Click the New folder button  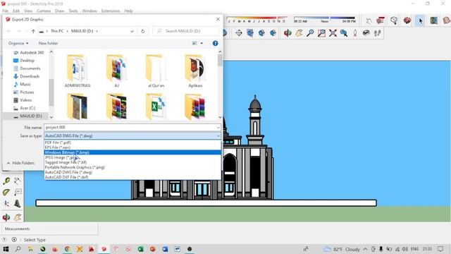pyautogui.click(x=48, y=43)
